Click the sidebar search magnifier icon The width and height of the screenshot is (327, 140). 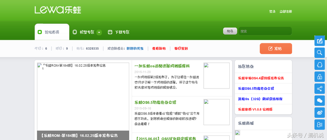click(319, 53)
